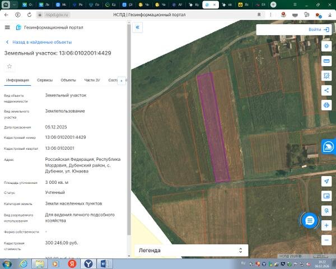Open a new browser tab with the plus
336x269 pixels.
point(273,4)
